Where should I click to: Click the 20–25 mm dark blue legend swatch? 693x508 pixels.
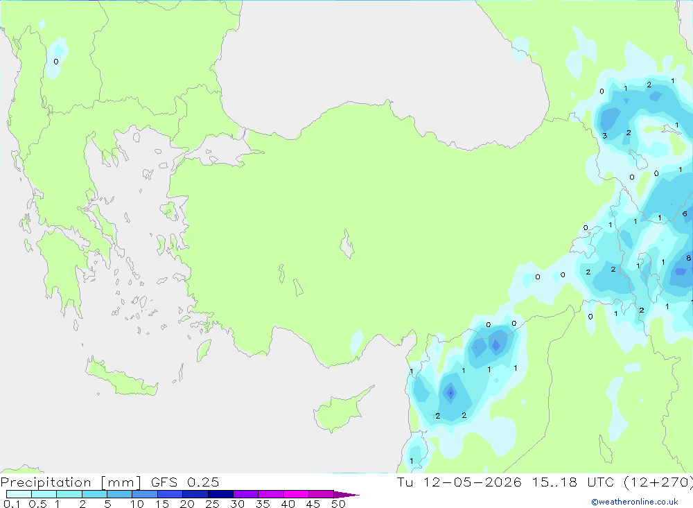(195, 494)
